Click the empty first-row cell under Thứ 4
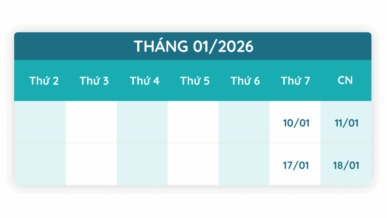387x218 pixels. point(142,122)
